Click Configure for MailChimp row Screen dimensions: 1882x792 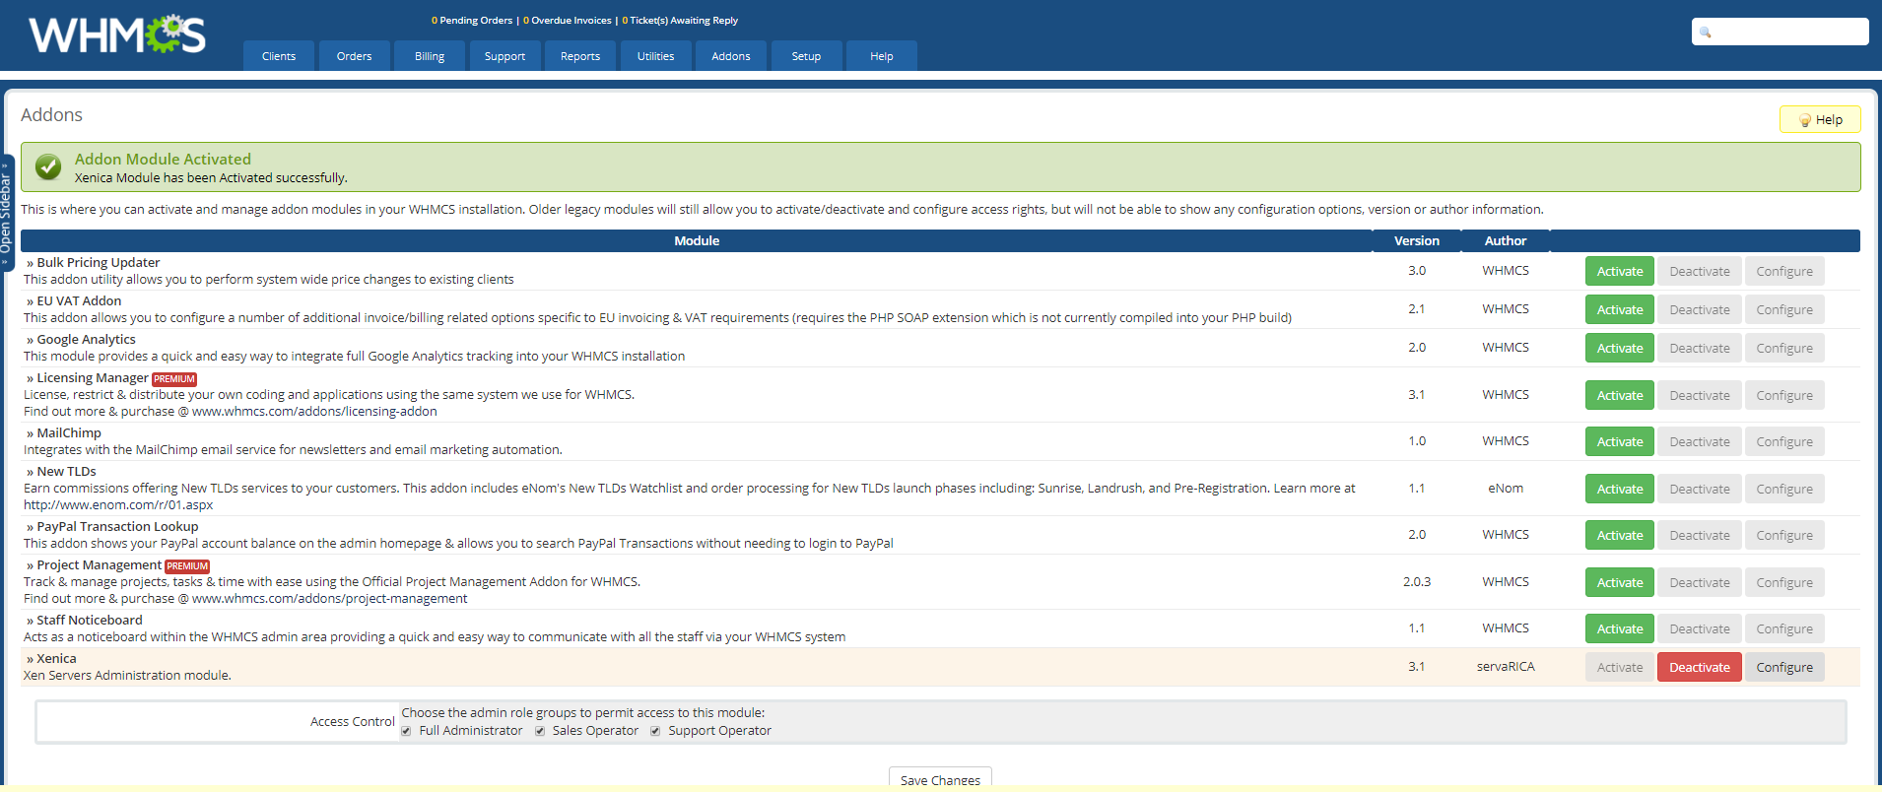pyautogui.click(x=1784, y=441)
